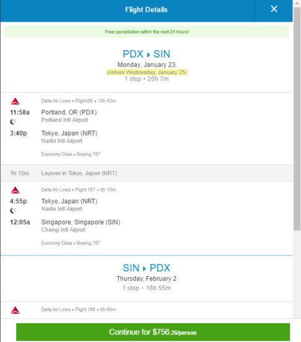Click overnight moon icon below 11:58a

click(13, 121)
